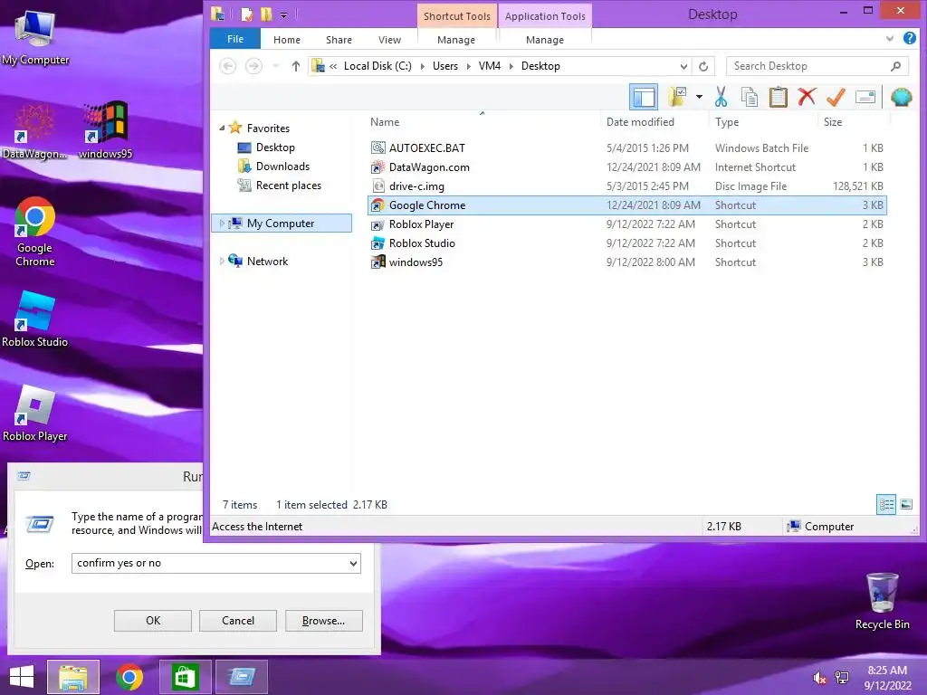This screenshot has width=927, height=695.
Task: Select the windows95 shortcut in file list
Action: (x=626, y=262)
